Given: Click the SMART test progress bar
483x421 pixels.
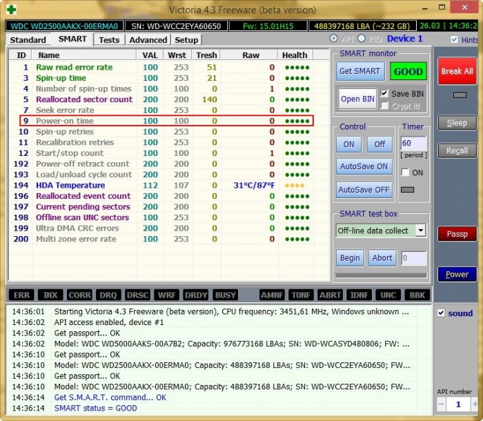Looking at the screenshot, I should coord(381,275).
